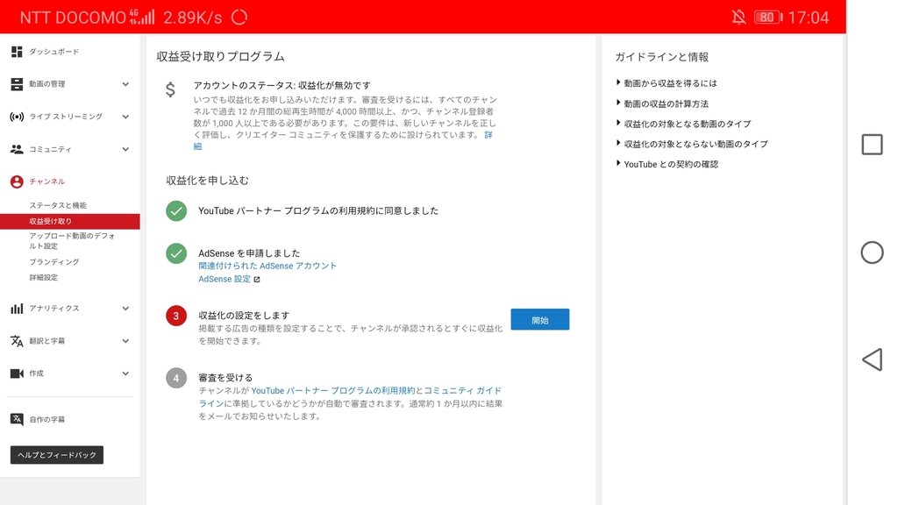Viewport: 898px width, 505px height.
Task: Expand the 翻訳と字幕 chevron
Action: [125, 341]
